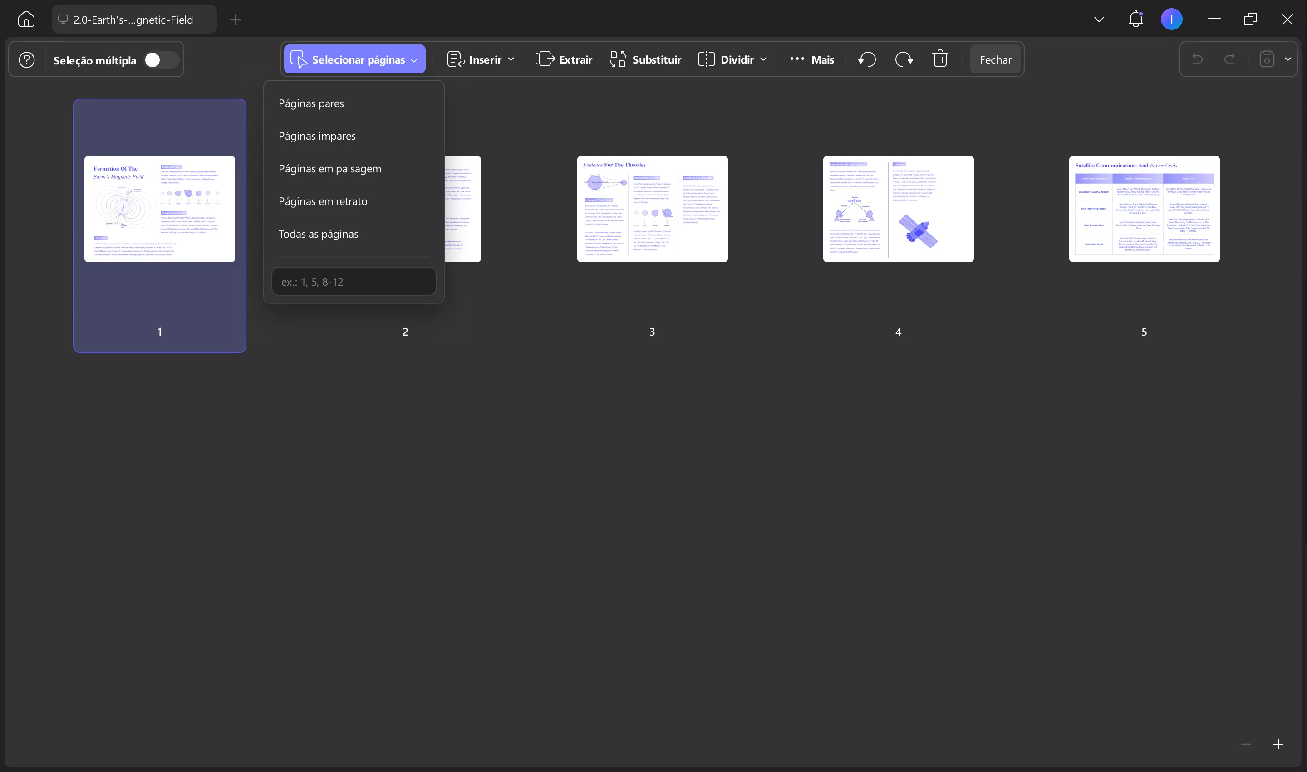Open a new document tab
The height and width of the screenshot is (772, 1307).
click(235, 20)
